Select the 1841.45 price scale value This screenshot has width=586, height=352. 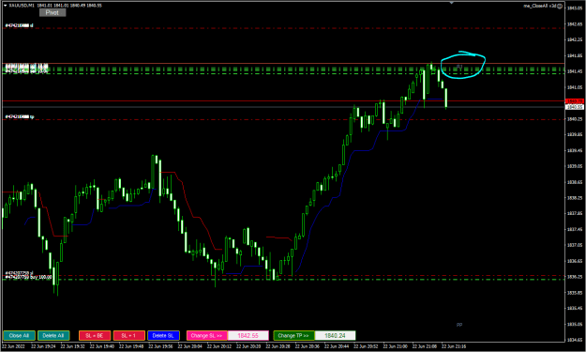(575, 71)
